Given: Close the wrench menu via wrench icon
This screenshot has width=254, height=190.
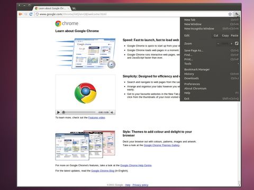Looking at the screenshot, I should click(x=237, y=14).
